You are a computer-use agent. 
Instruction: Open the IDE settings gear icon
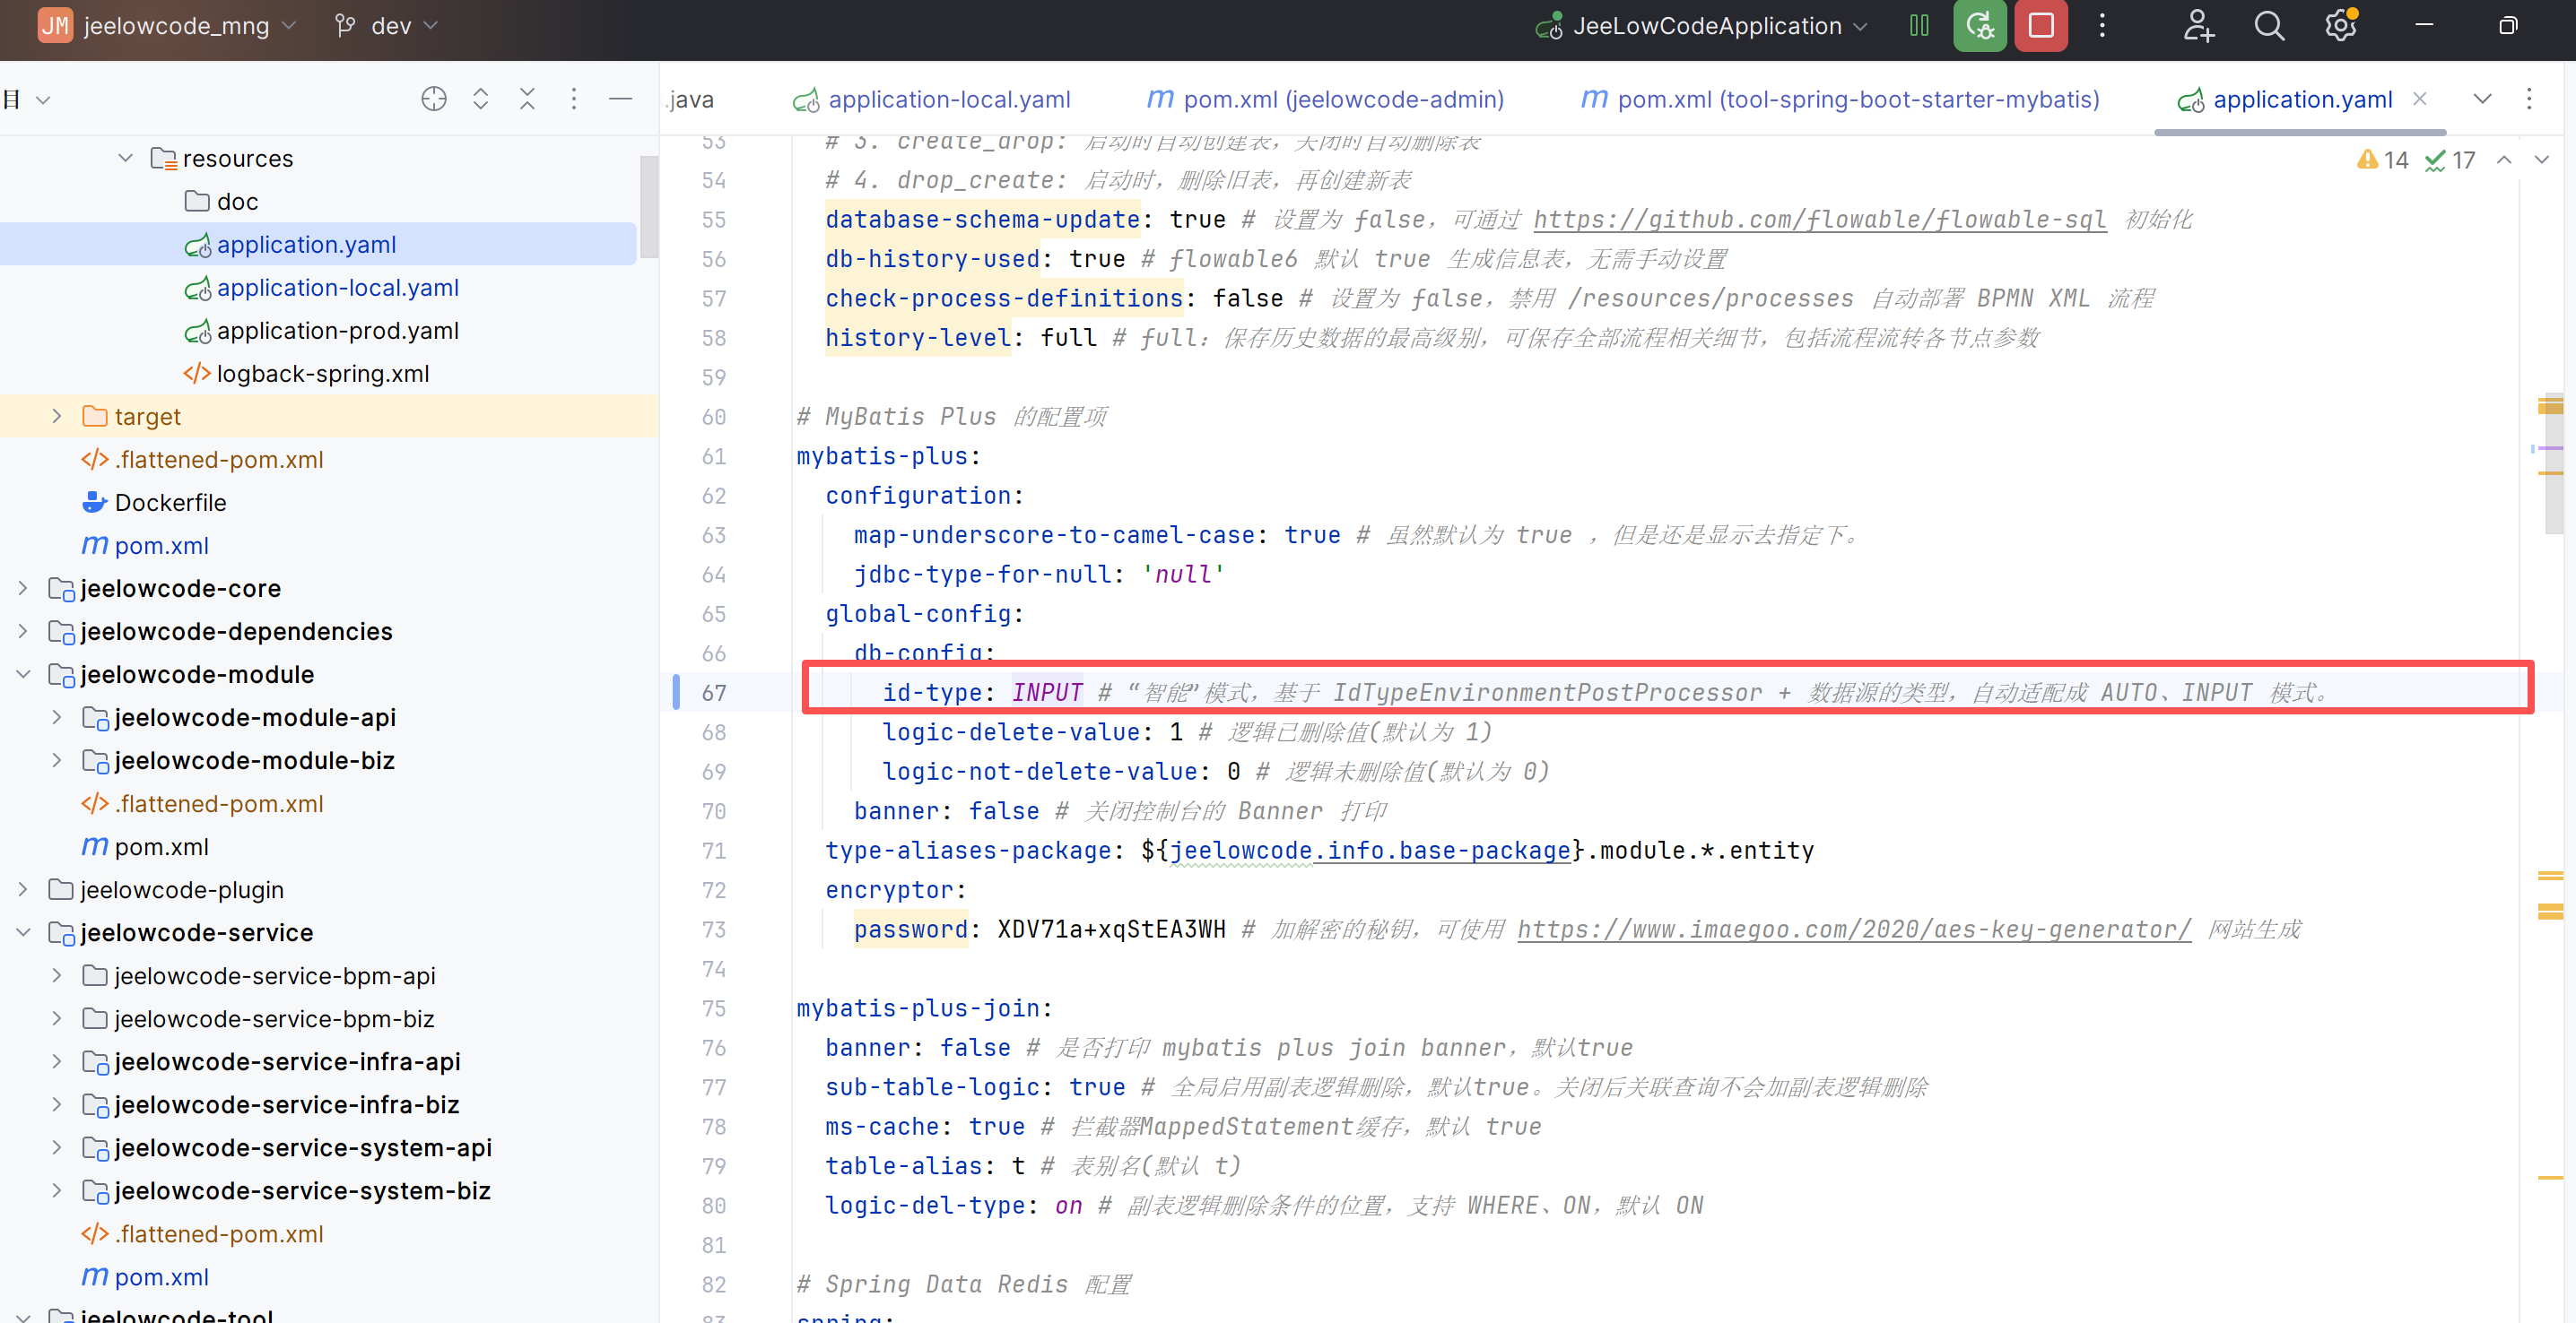tap(2340, 26)
